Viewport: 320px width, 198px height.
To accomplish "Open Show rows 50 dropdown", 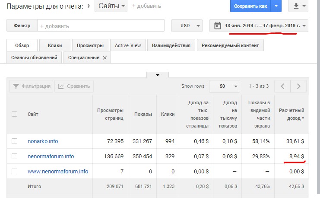I will (x=224, y=86).
